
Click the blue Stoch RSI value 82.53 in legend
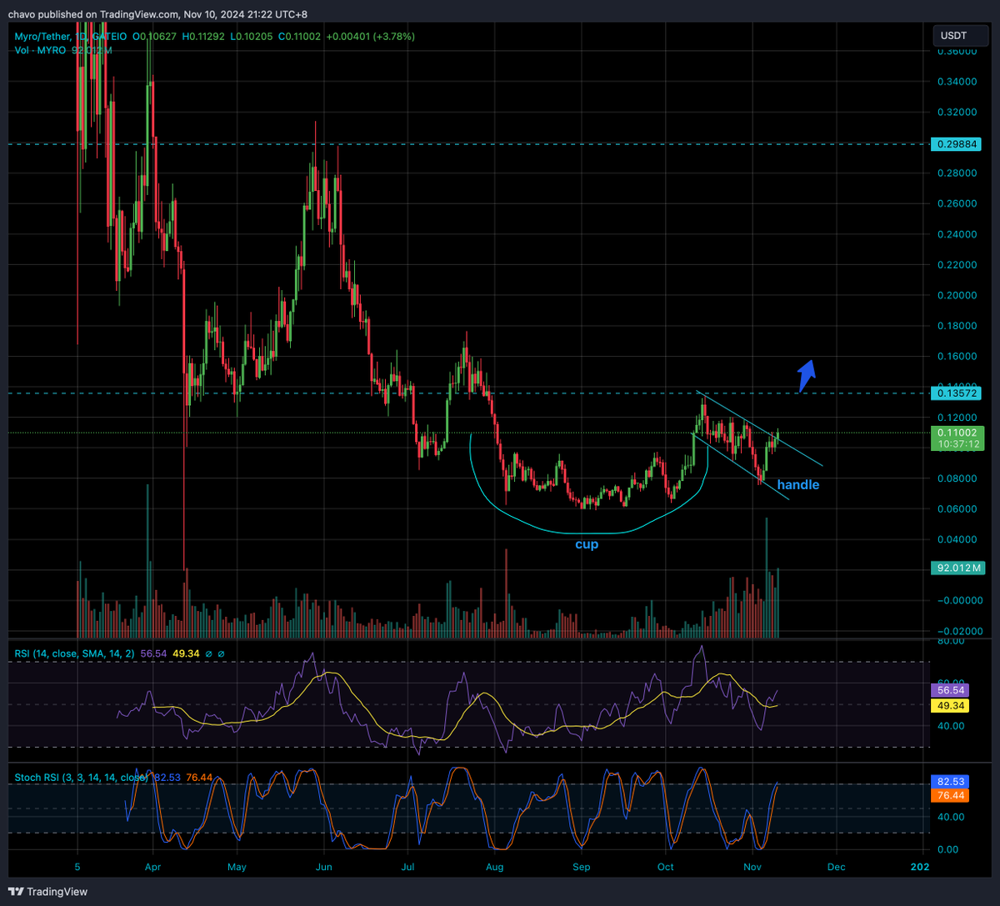coord(166,778)
